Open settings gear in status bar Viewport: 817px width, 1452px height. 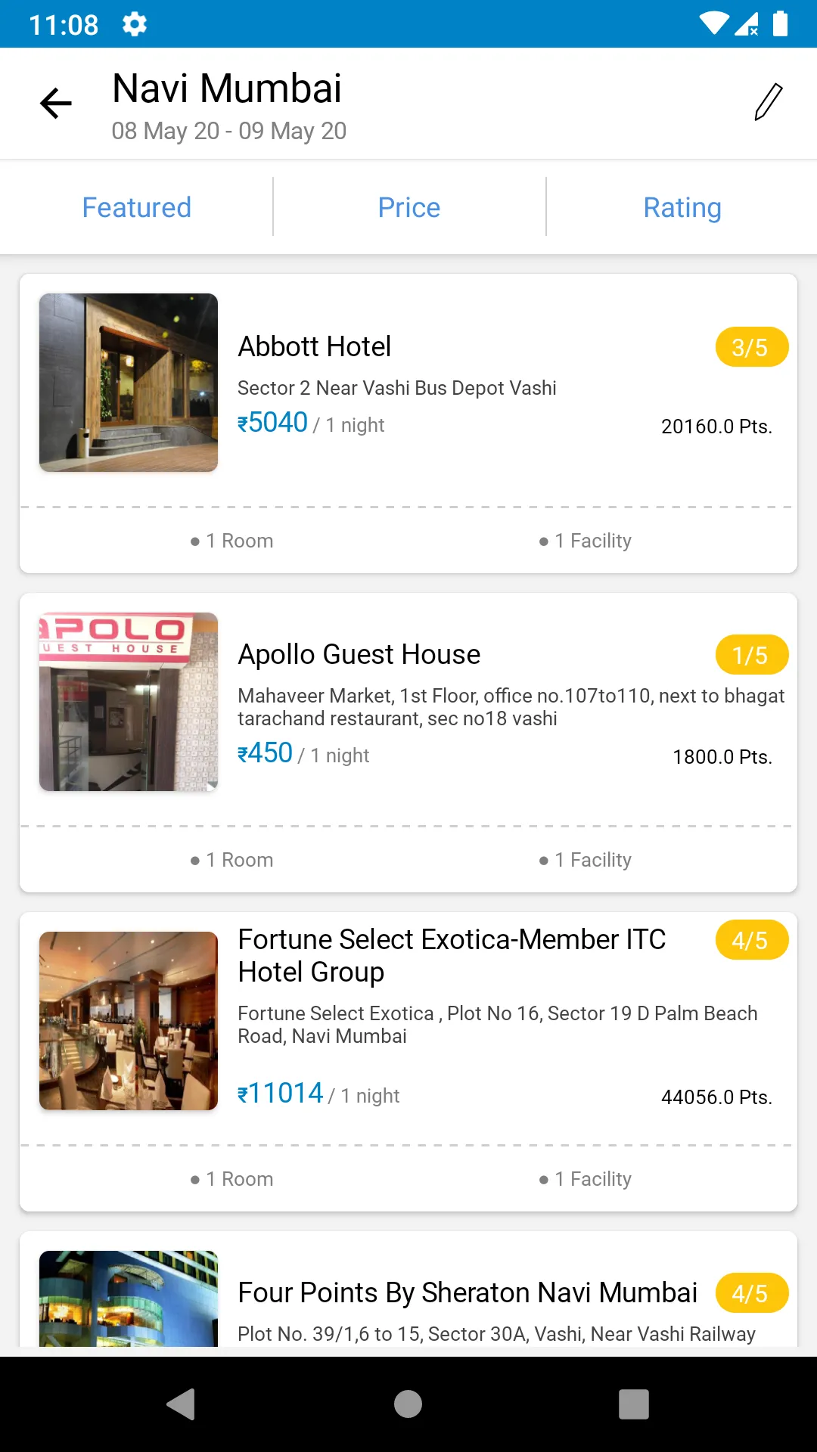click(x=135, y=24)
